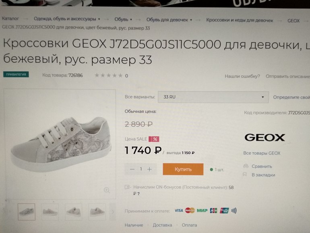
Task: Click the bookmark icon beside В закладки
Action: (245, 175)
